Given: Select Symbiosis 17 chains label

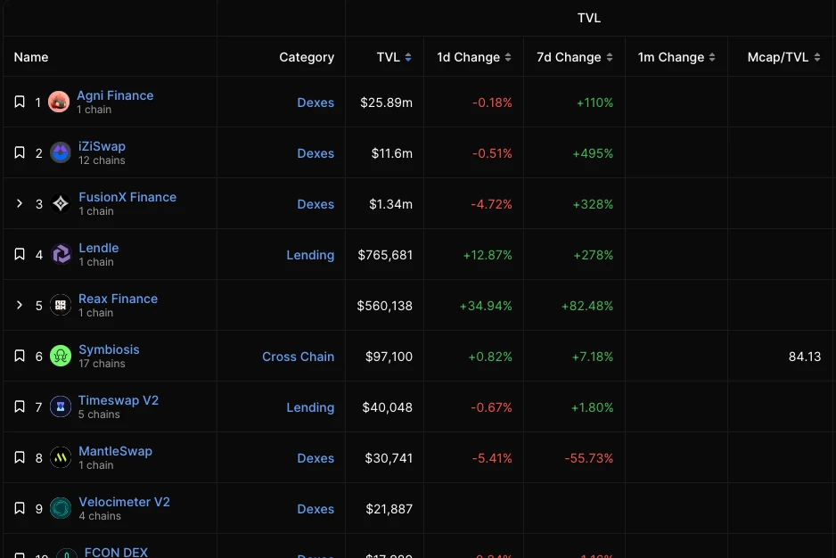Looking at the screenshot, I should 102,364.
